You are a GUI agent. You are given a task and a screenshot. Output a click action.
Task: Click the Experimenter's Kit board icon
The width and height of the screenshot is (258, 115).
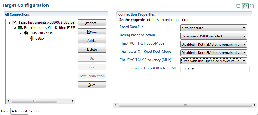[x=20, y=27]
